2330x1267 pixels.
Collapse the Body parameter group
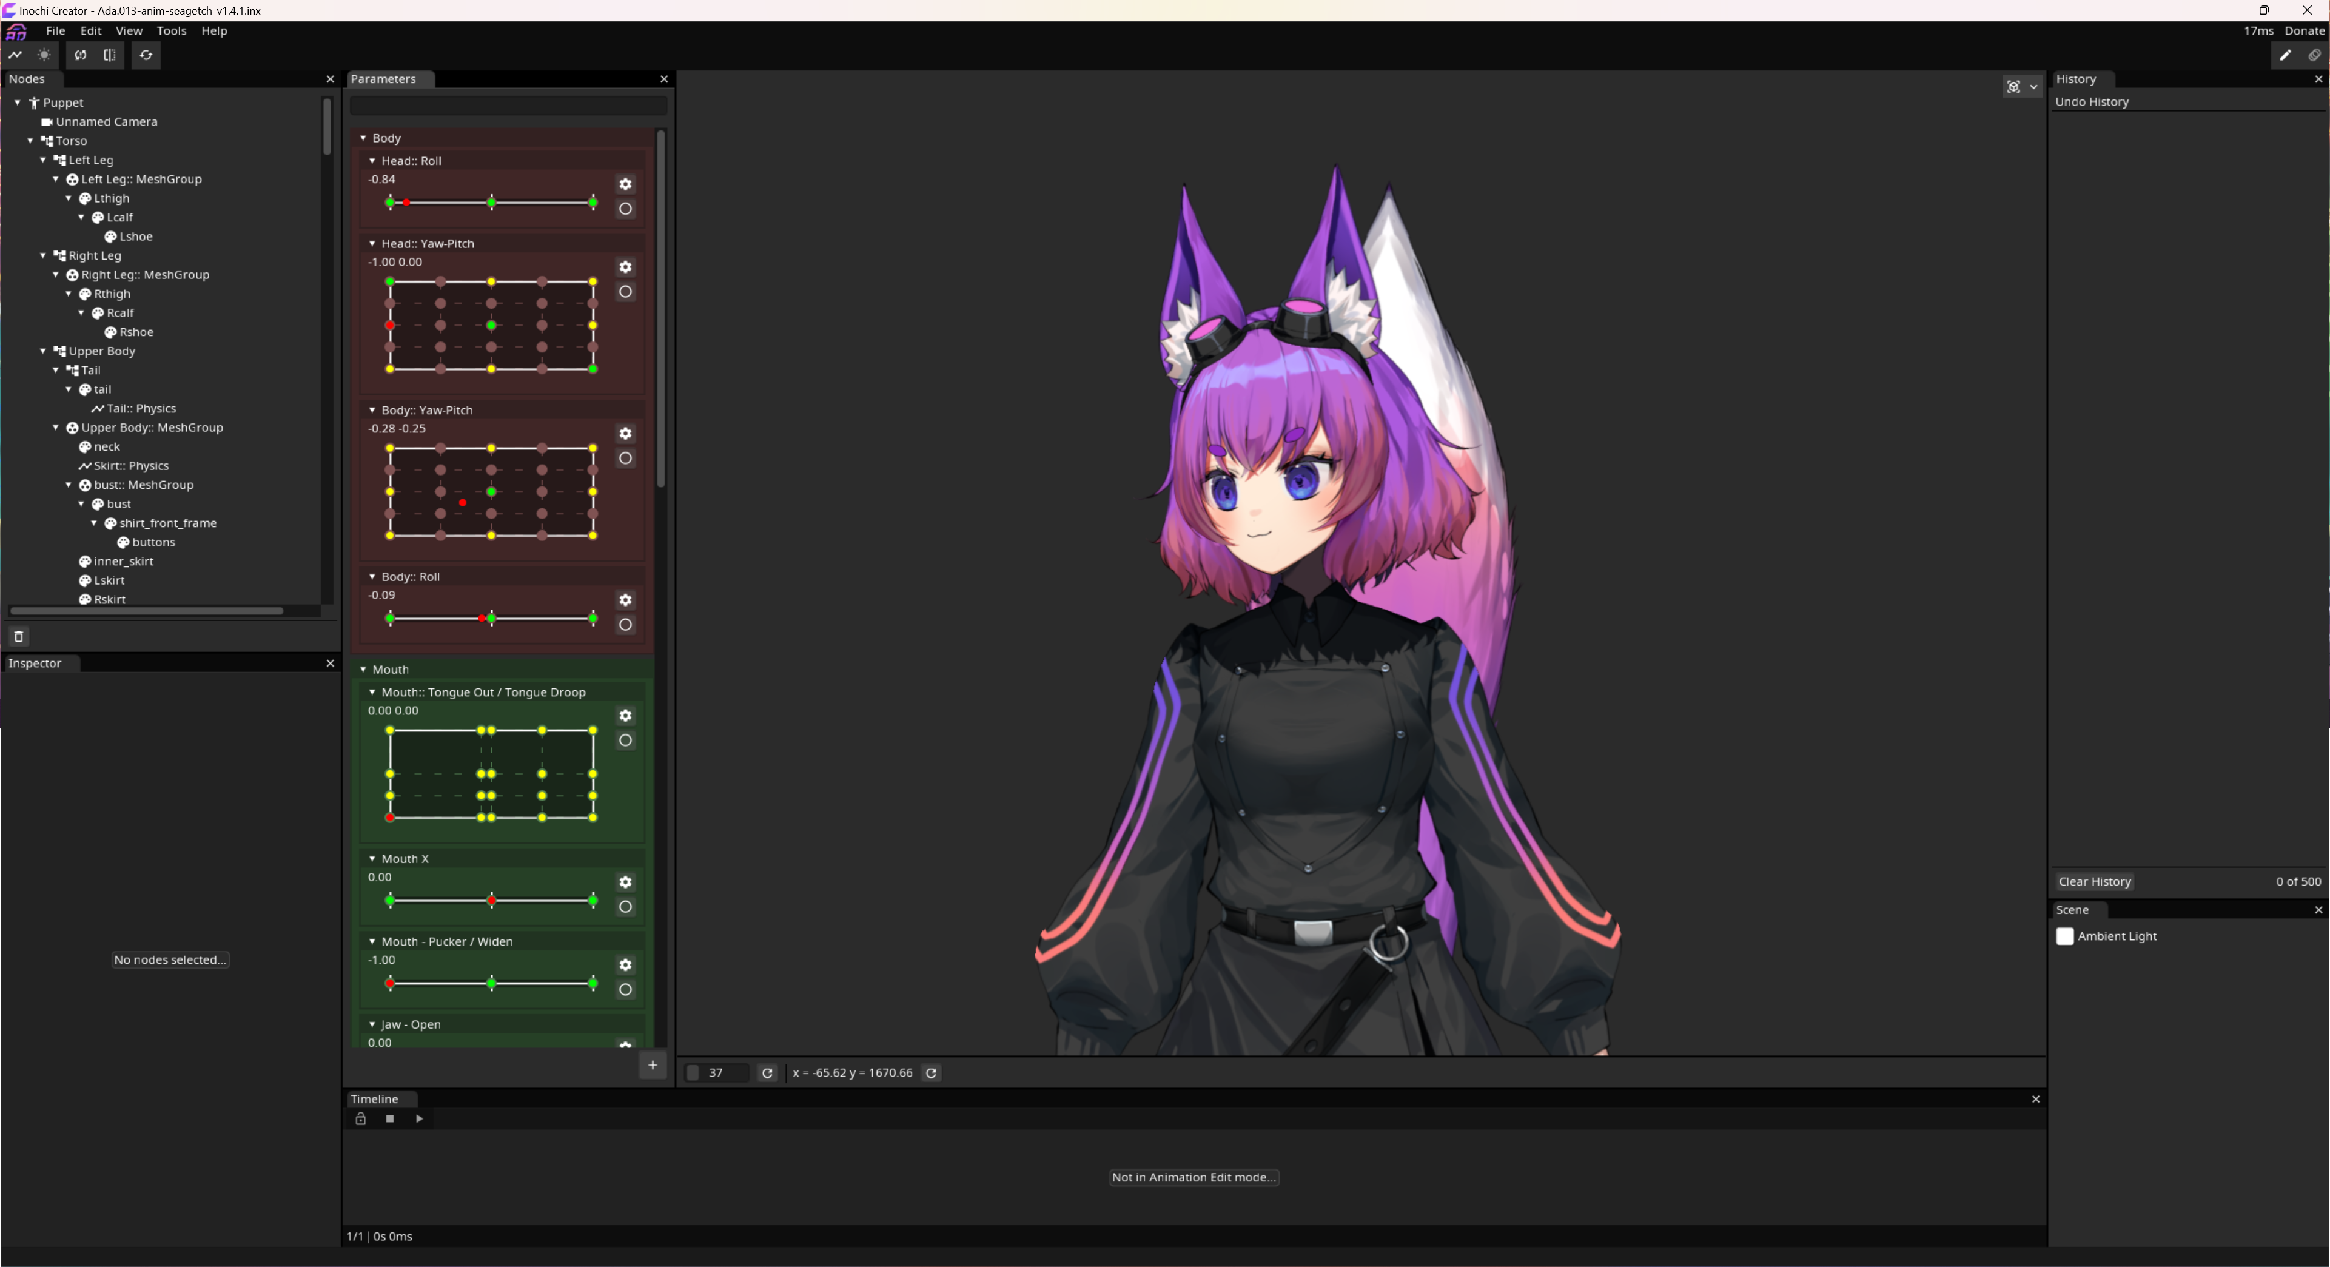pos(363,138)
